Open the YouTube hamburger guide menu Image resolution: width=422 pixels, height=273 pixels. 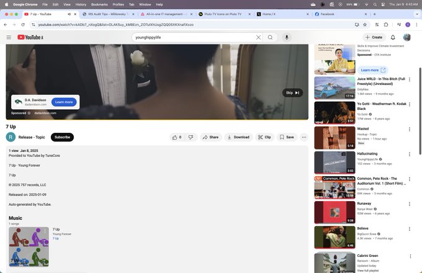coord(9,37)
